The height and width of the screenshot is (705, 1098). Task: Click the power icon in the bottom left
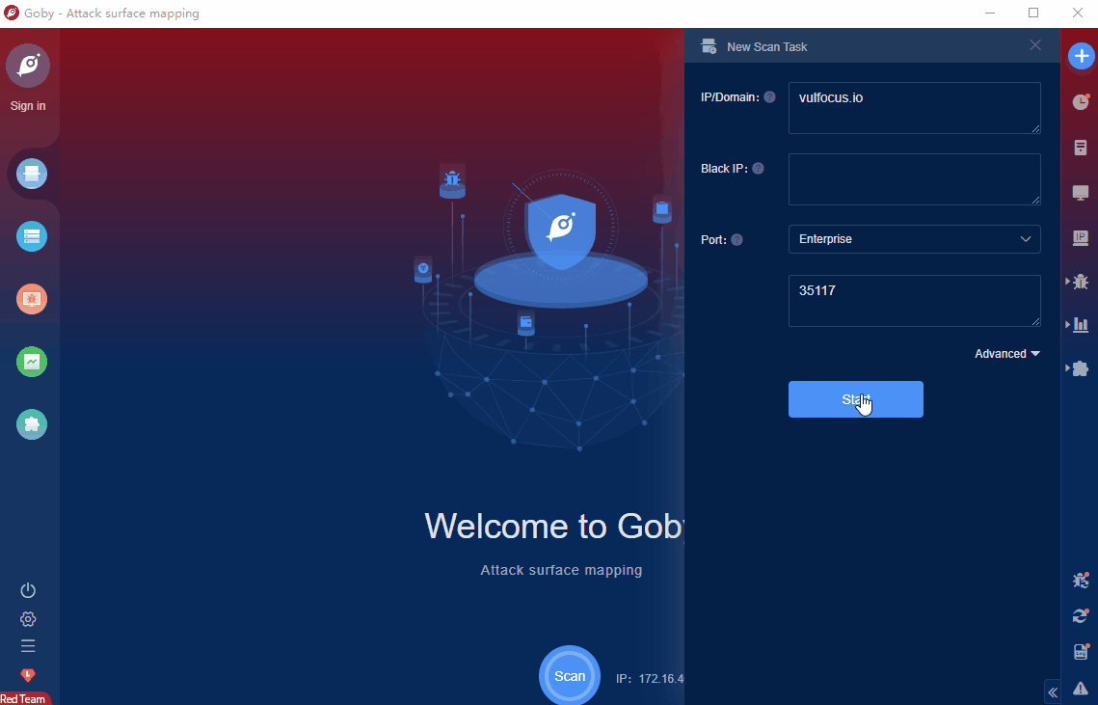click(x=28, y=590)
